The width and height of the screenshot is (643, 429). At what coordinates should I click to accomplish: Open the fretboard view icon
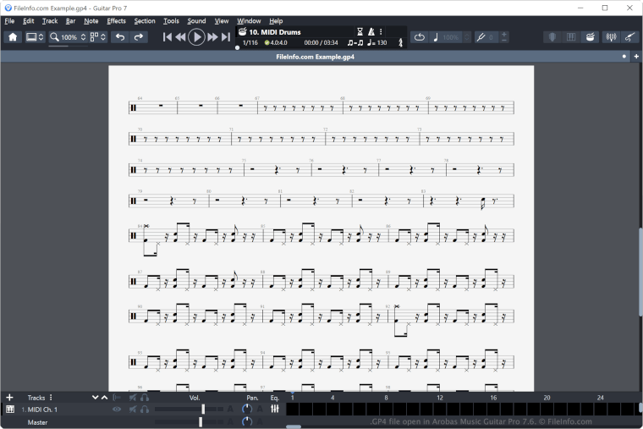552,37
